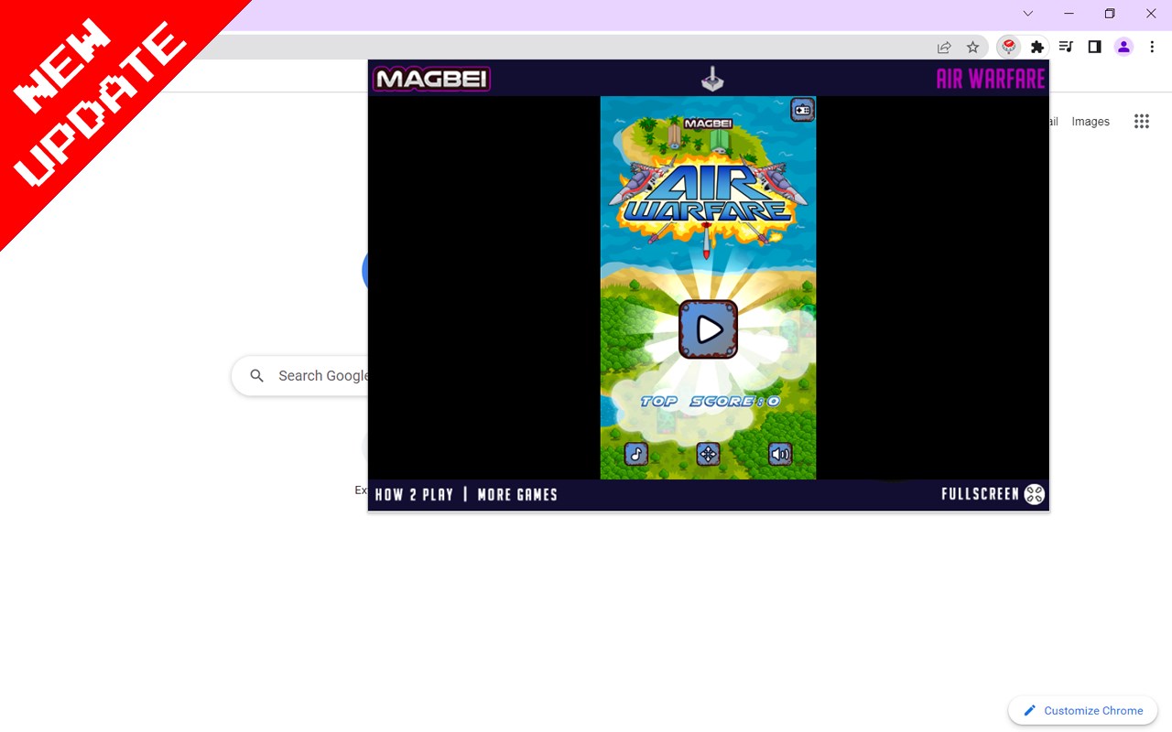The width and height of the screenshot is (1172, 732).
Task: Open the Images link on Google page
Action: point(1091,121)
